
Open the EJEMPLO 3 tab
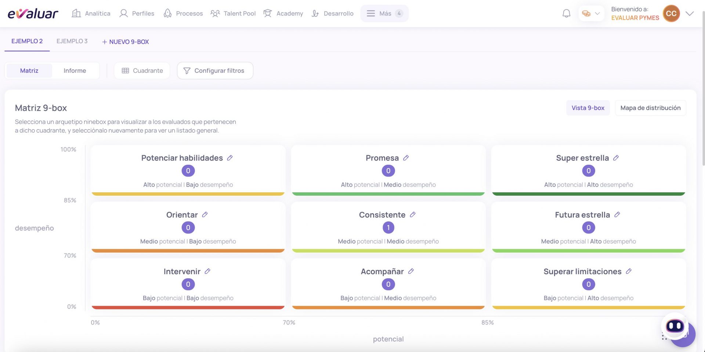(72, 41)
